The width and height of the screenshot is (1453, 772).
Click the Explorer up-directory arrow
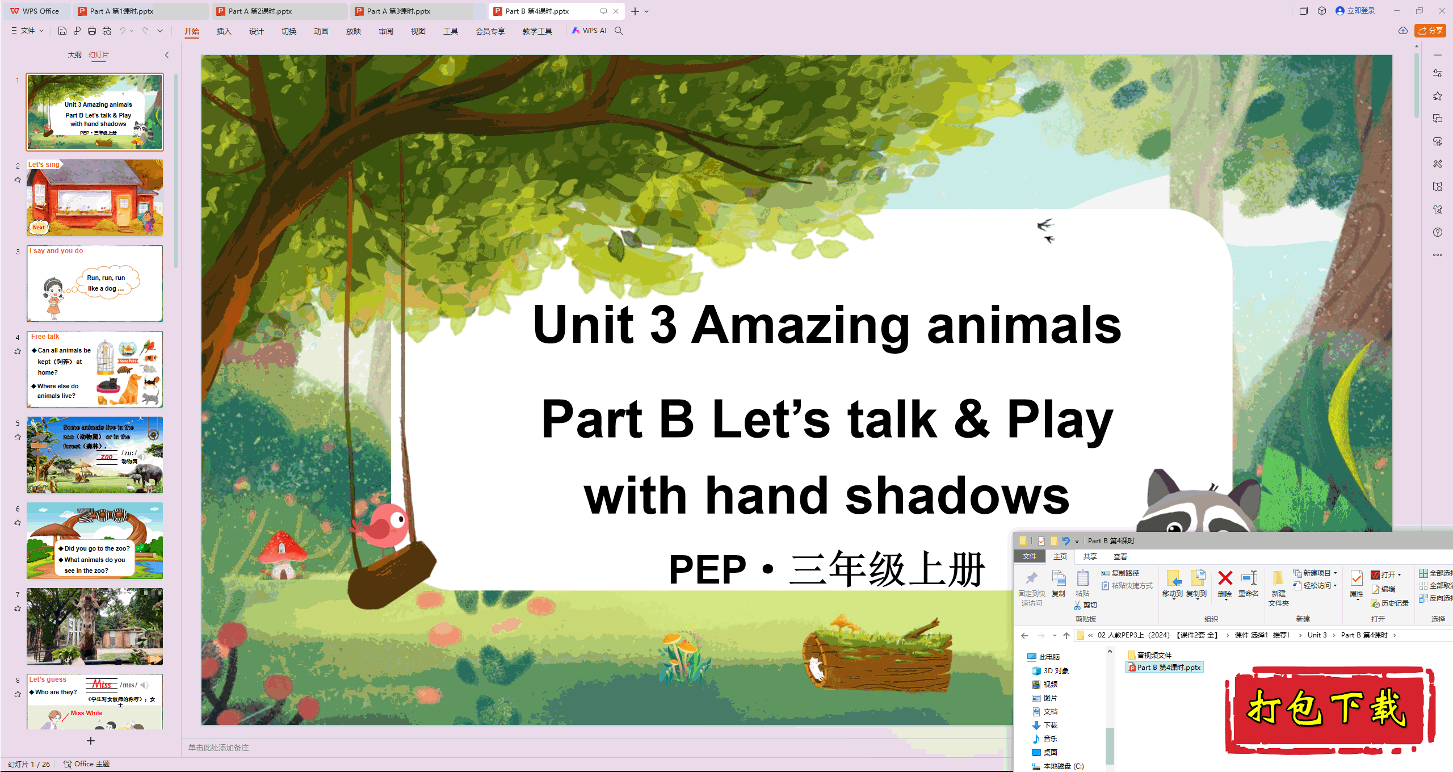pyautogui.click(x=1066, y=635)
